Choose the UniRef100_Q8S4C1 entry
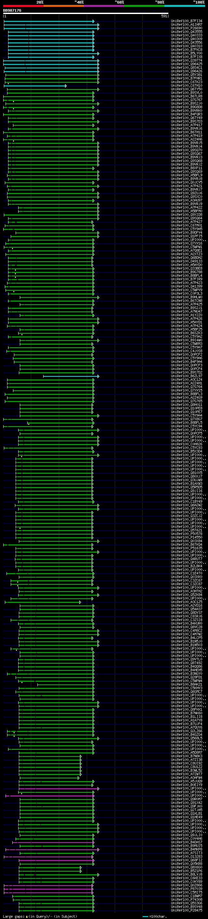 click(x=187, y=68)
